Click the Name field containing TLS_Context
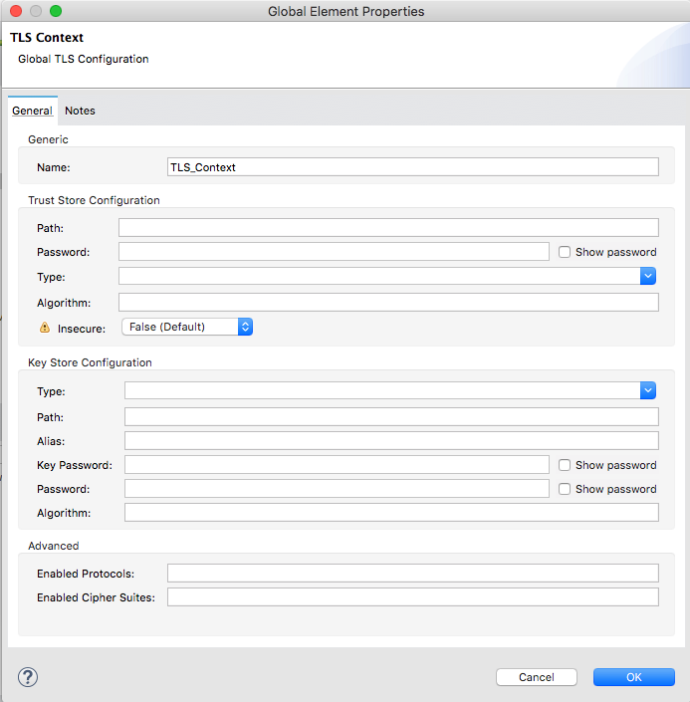The height and width of the screenshot is (702, 690). click(x=412, y=167)
